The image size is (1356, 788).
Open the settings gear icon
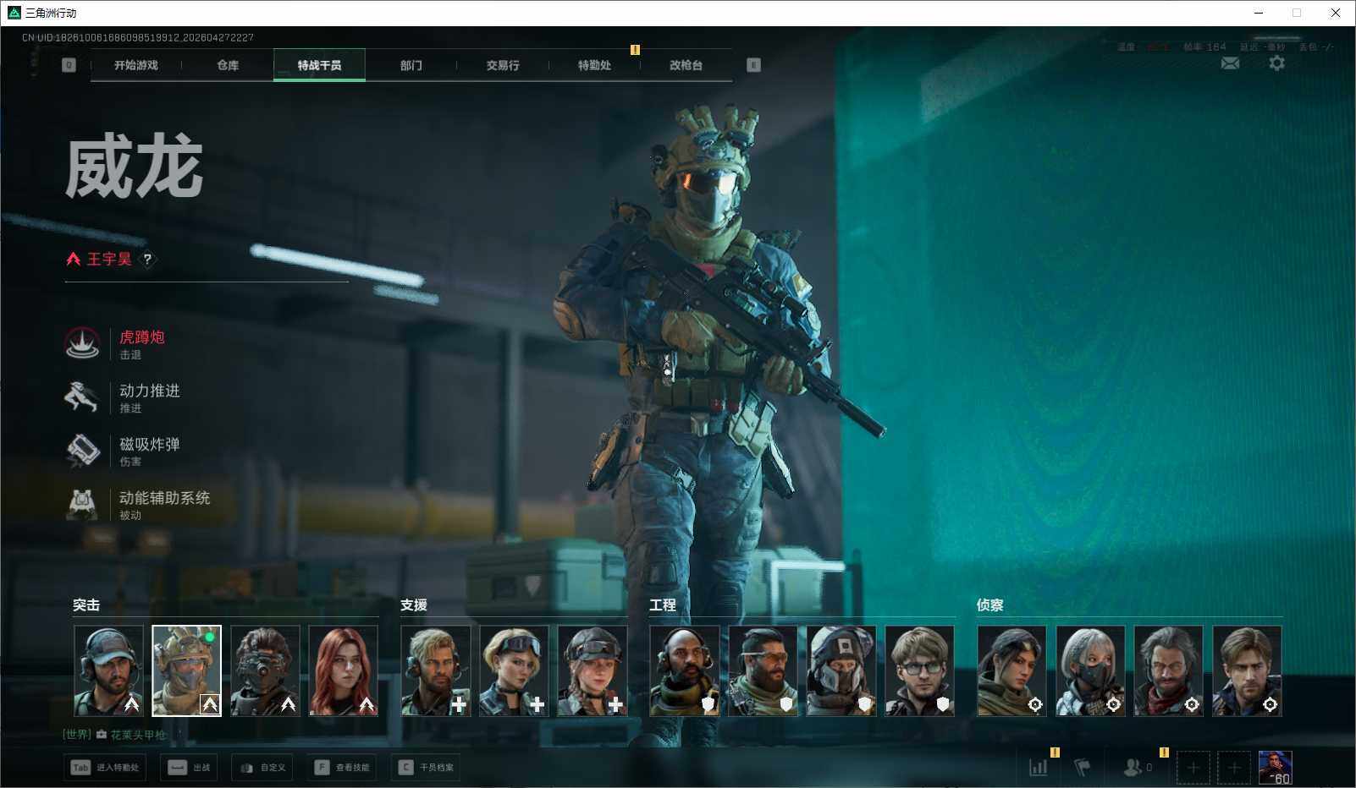tap(1276, 63)
